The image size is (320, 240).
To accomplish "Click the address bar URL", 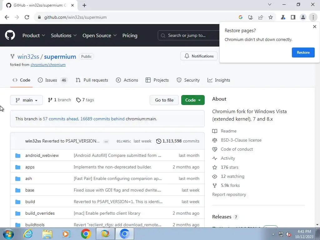I will (x=75, y=17).
